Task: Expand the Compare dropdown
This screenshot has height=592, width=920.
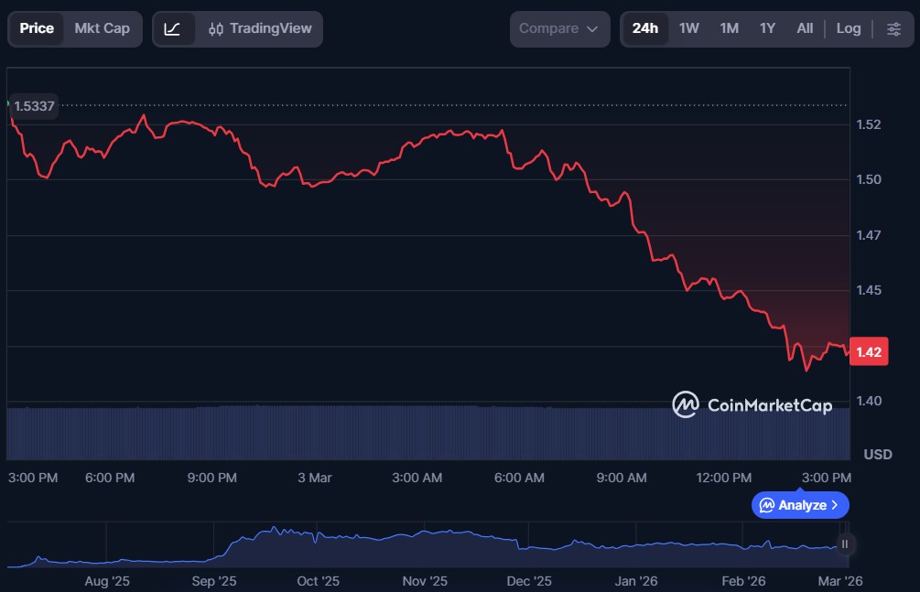Action: [x=558, y=28]
